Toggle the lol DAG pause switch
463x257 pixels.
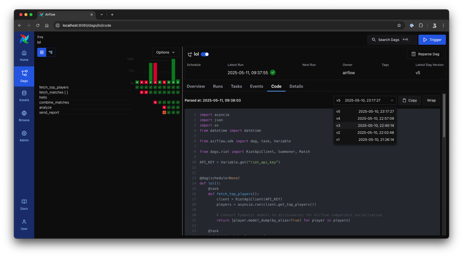(x=205, y=54)
